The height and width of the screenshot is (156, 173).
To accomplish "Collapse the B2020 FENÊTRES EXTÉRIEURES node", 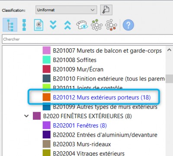I will coord(26,116).
